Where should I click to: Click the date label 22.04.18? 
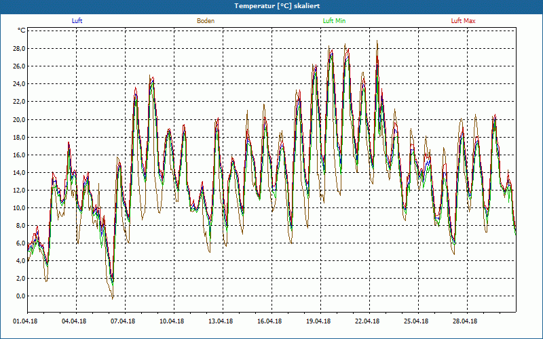tap(367, 321)
